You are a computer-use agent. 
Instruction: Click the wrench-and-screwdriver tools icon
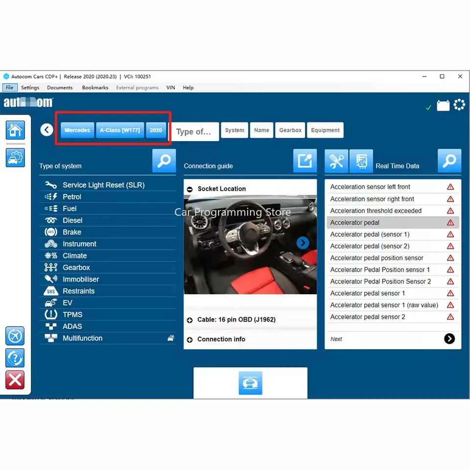(336, 161)
